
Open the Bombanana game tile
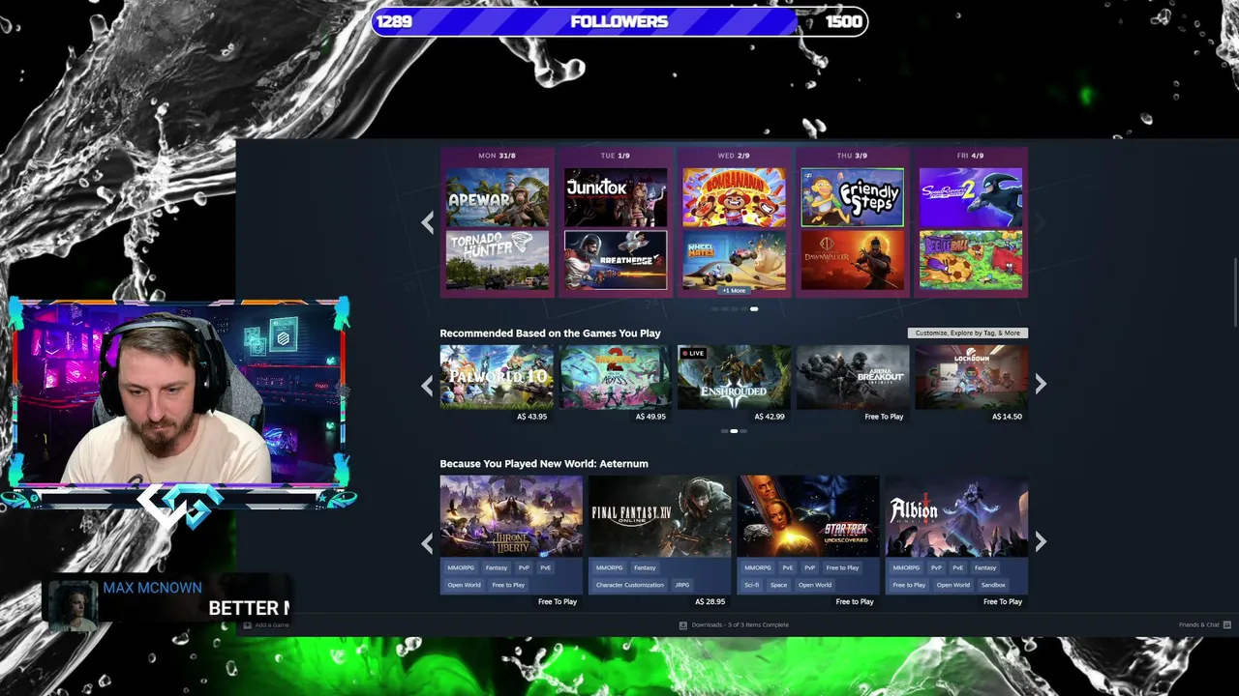(x=734, y=197)
